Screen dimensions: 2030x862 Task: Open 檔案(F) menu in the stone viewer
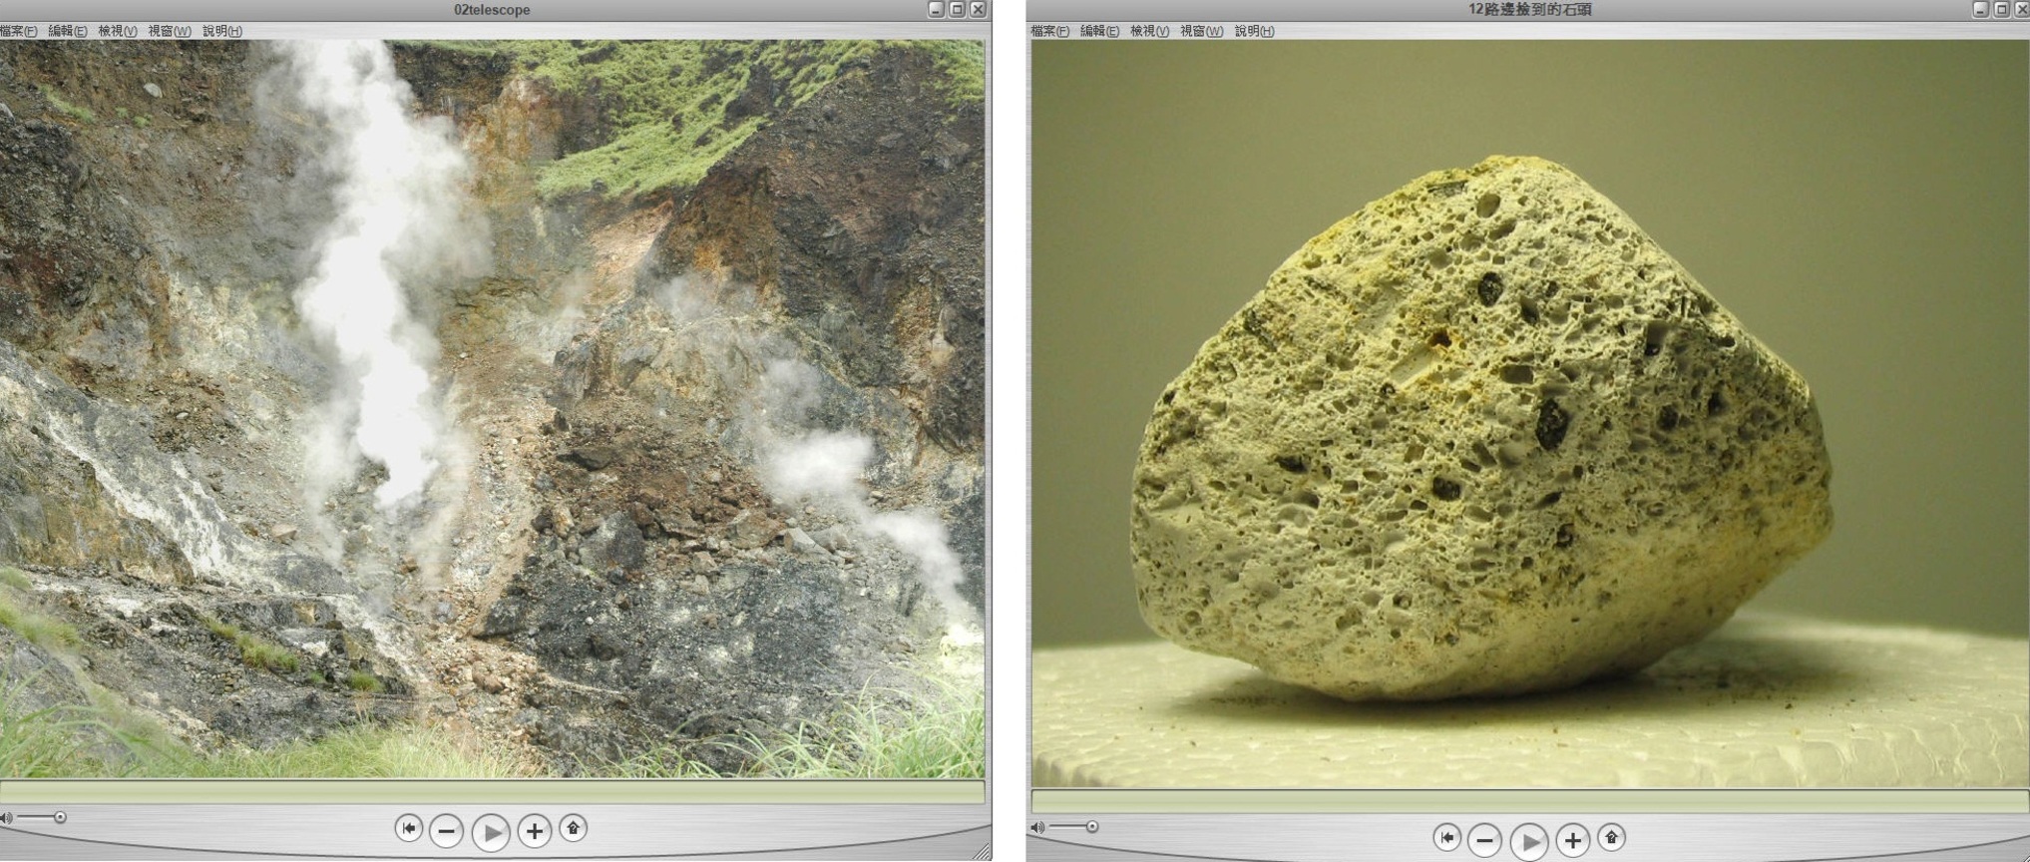point(1049,31)
